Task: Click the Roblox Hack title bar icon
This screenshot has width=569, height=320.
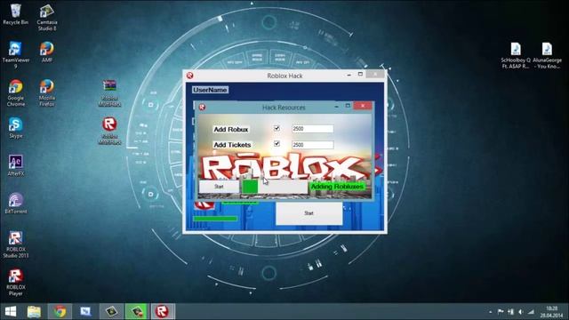Action: [x=189, y=76]
